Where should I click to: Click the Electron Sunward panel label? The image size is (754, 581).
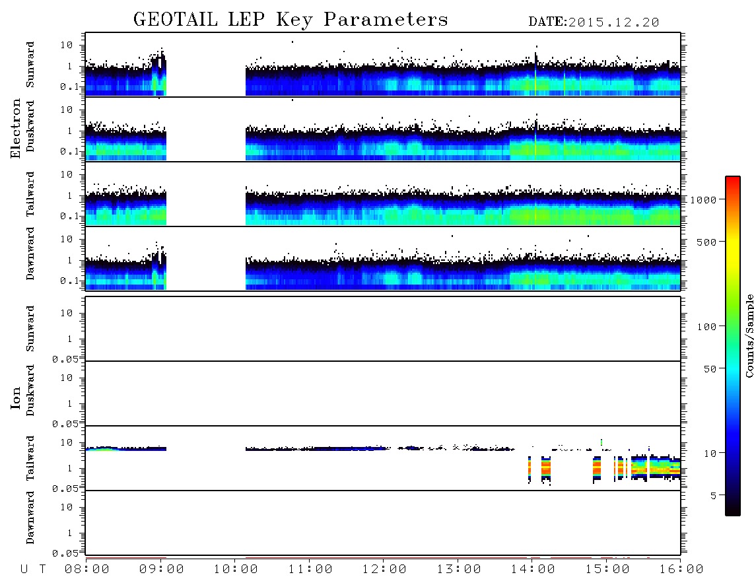pos(30,65)
